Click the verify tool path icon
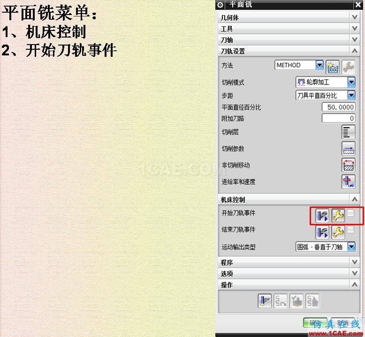This screenshot has width=365, height=337. 297,301
